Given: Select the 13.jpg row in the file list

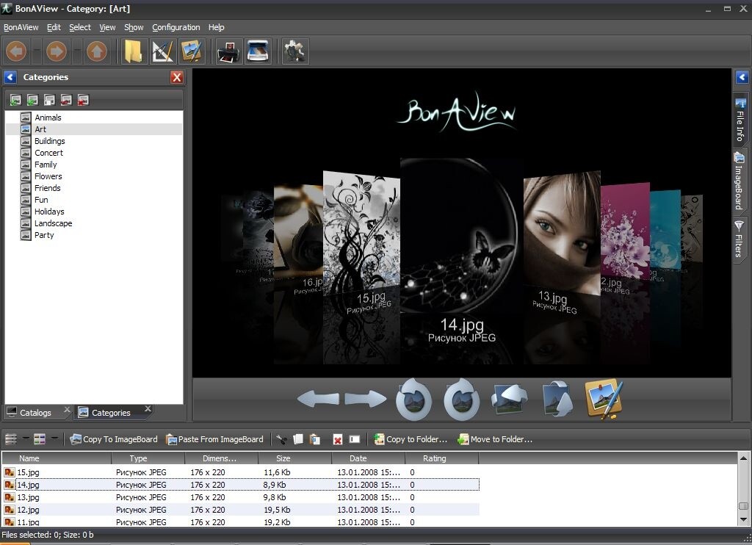Looking at the screenshot, I should tap(241, 497).
